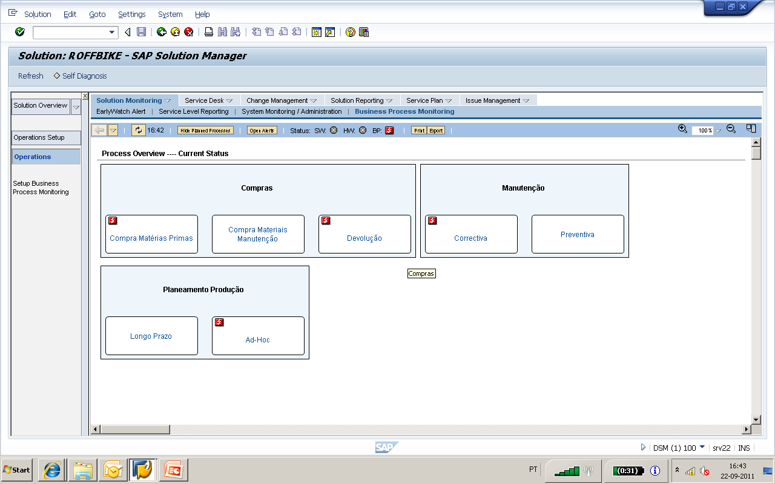
Task: Open dropdown arrow beside Solution Overview
Action: point(76,108)
